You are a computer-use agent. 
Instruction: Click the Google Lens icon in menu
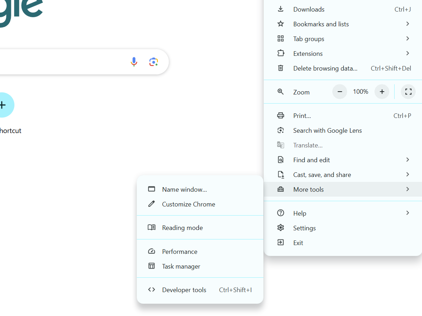(x=281, y=130)
